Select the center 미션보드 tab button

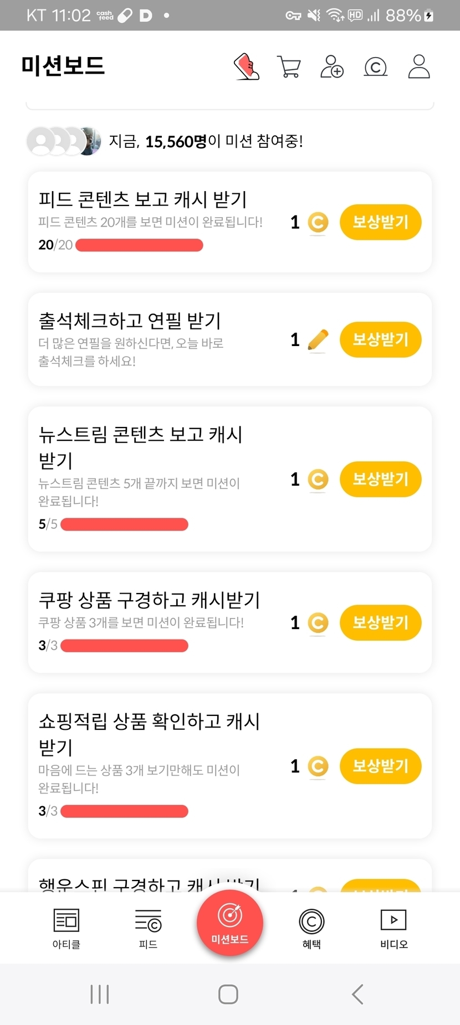point(230,923)
